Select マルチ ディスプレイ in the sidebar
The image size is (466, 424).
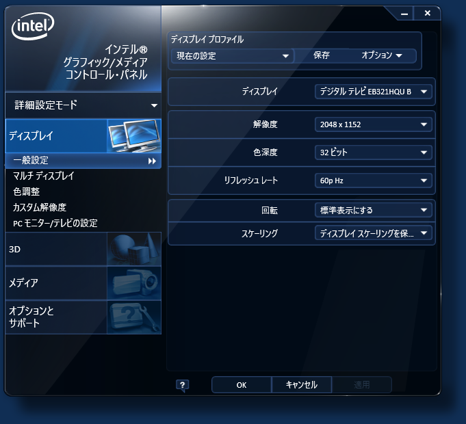click(43, 176)
